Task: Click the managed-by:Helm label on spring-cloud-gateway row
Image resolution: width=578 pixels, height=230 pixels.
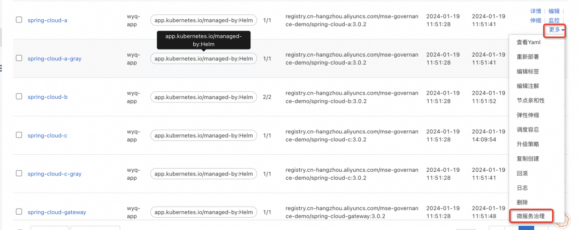Action: pyautogui.click(x=203, y=212)
